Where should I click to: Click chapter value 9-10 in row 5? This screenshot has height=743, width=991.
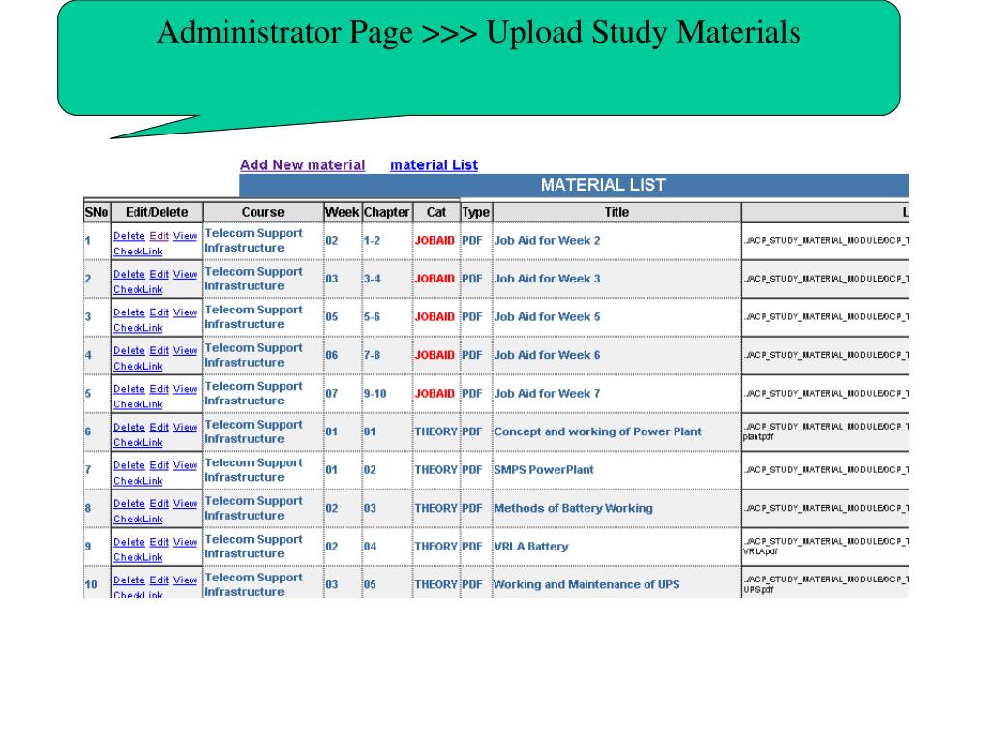click(375, 393)
